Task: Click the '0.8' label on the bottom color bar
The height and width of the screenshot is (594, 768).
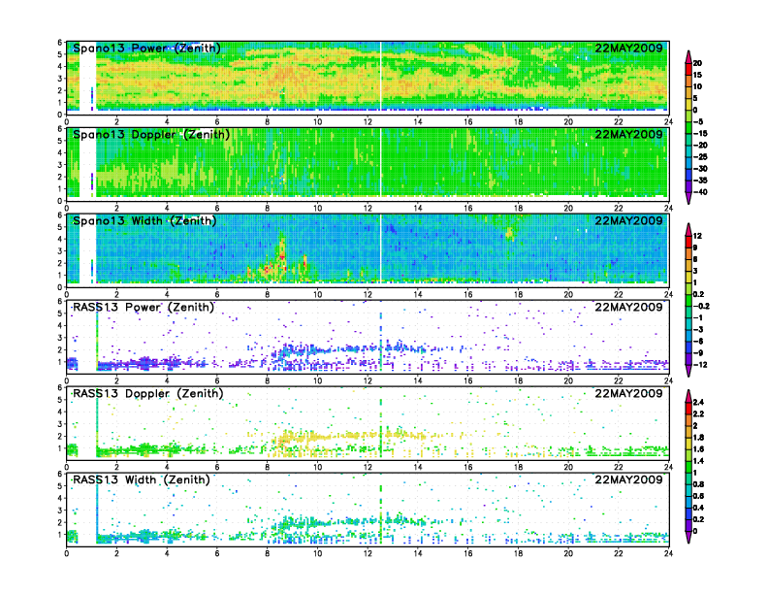Action: 699,484
